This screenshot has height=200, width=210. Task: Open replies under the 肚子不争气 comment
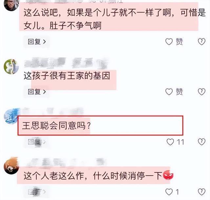tap(37, 42)
